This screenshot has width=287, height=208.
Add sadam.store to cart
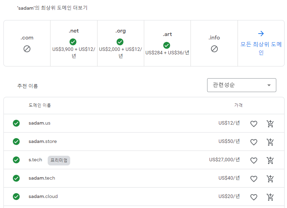(270, 142)
